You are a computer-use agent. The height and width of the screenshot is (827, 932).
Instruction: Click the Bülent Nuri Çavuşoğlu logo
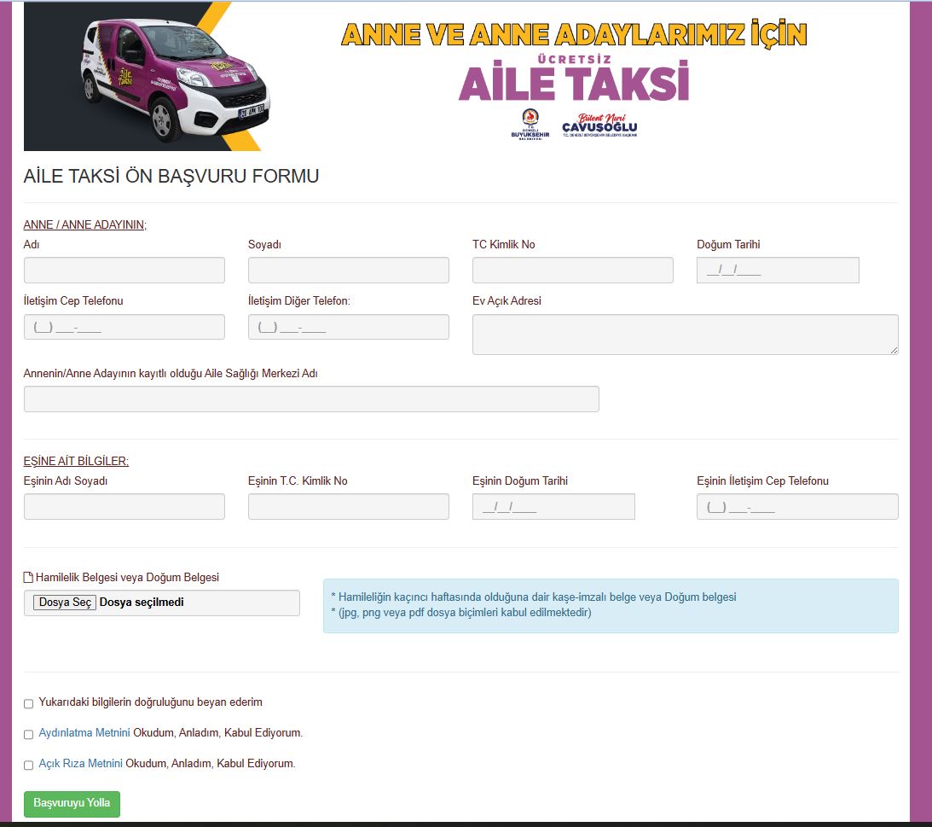coord(605,125)
